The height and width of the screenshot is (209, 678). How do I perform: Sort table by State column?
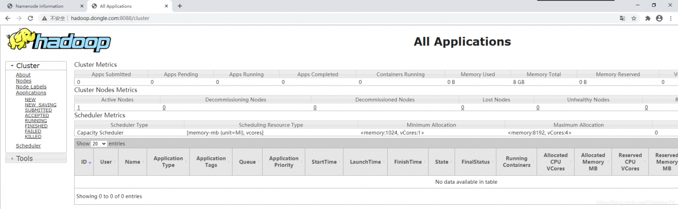click(x=442, y=162)
